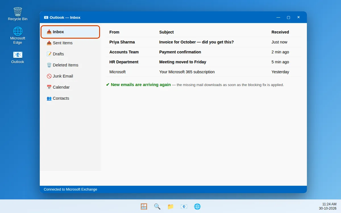This screenshot has height=213, width=341.
Task: Click 'New emails are arriving again' notice
Action: [x=138, y=85]
